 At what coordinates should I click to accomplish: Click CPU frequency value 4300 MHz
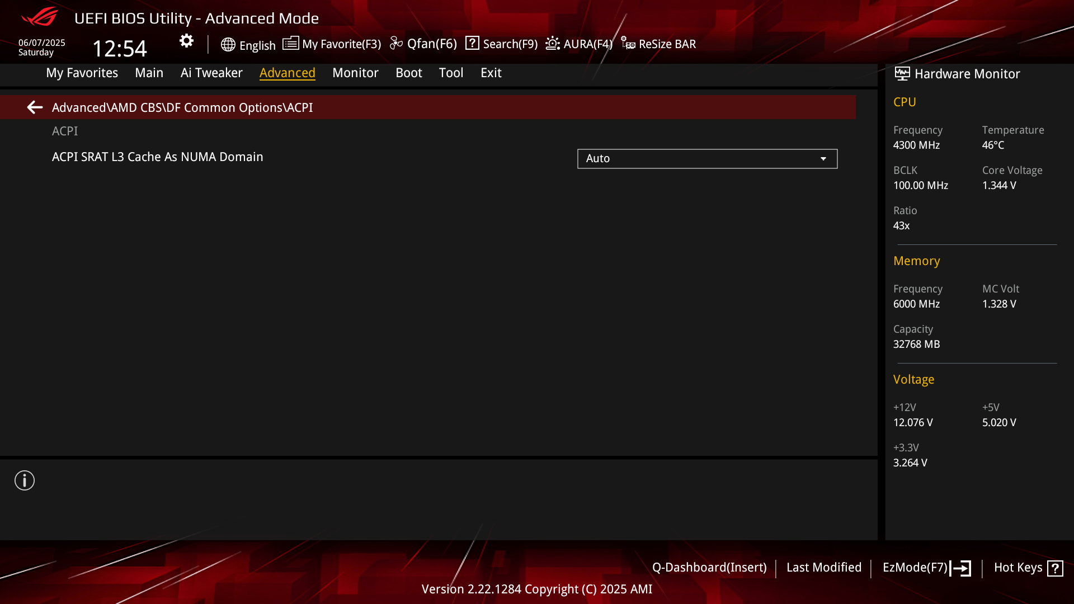pos(916,145)
